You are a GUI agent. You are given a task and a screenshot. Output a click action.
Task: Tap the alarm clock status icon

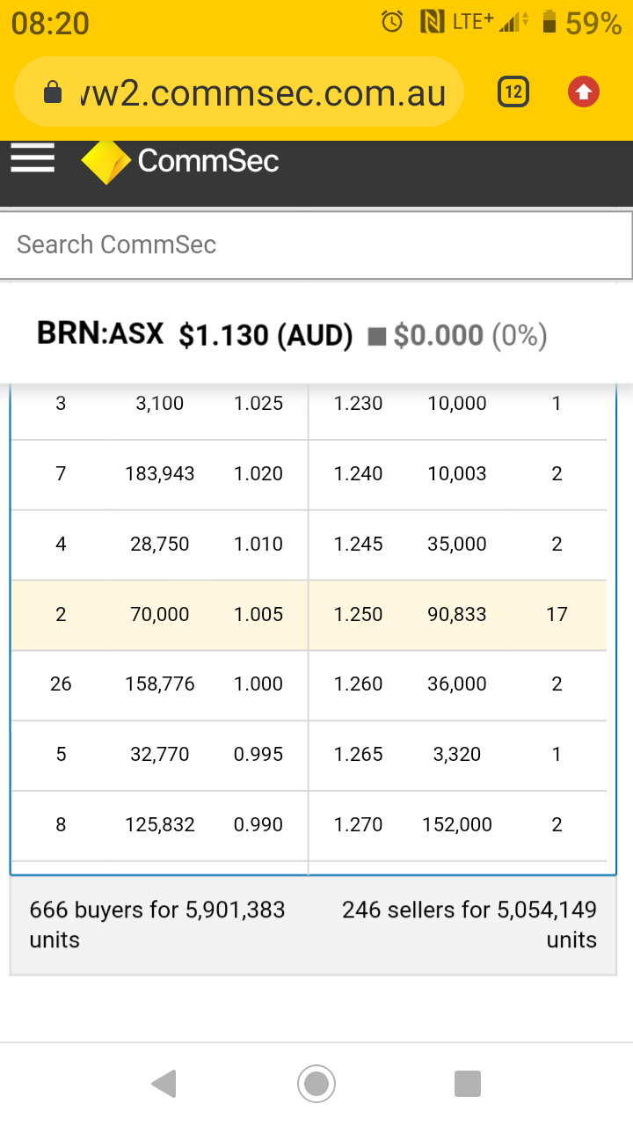[392, 22]
